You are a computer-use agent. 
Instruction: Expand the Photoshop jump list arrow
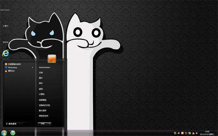(x=33, y=67)
